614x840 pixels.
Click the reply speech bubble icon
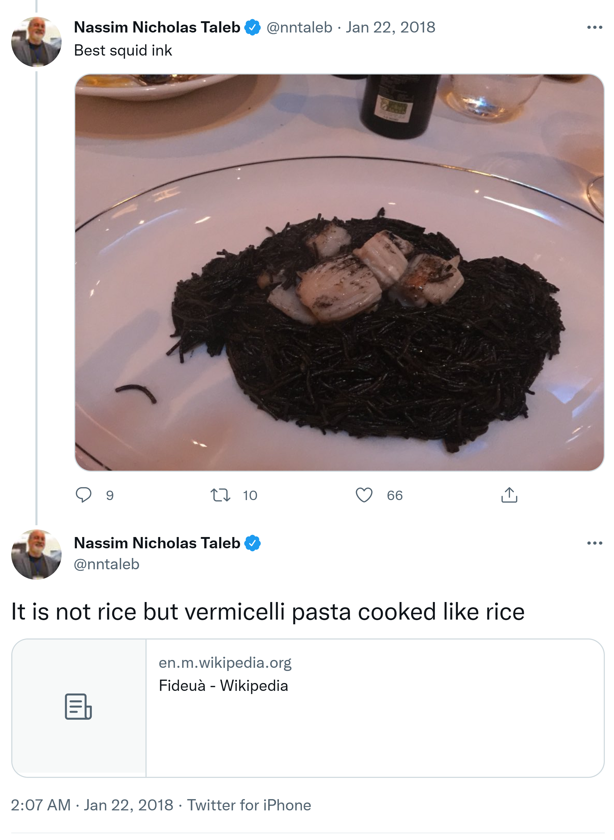click(x=83, y=495)
